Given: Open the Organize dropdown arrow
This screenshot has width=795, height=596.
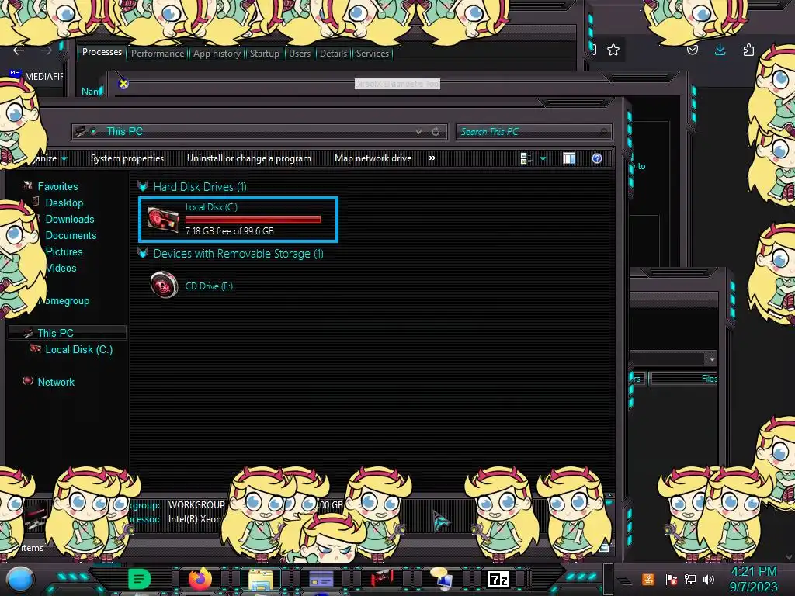Looking at the screenshot, I should 64,158.
